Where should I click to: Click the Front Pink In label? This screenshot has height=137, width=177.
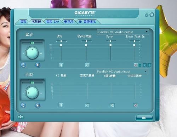click(135, 36)
